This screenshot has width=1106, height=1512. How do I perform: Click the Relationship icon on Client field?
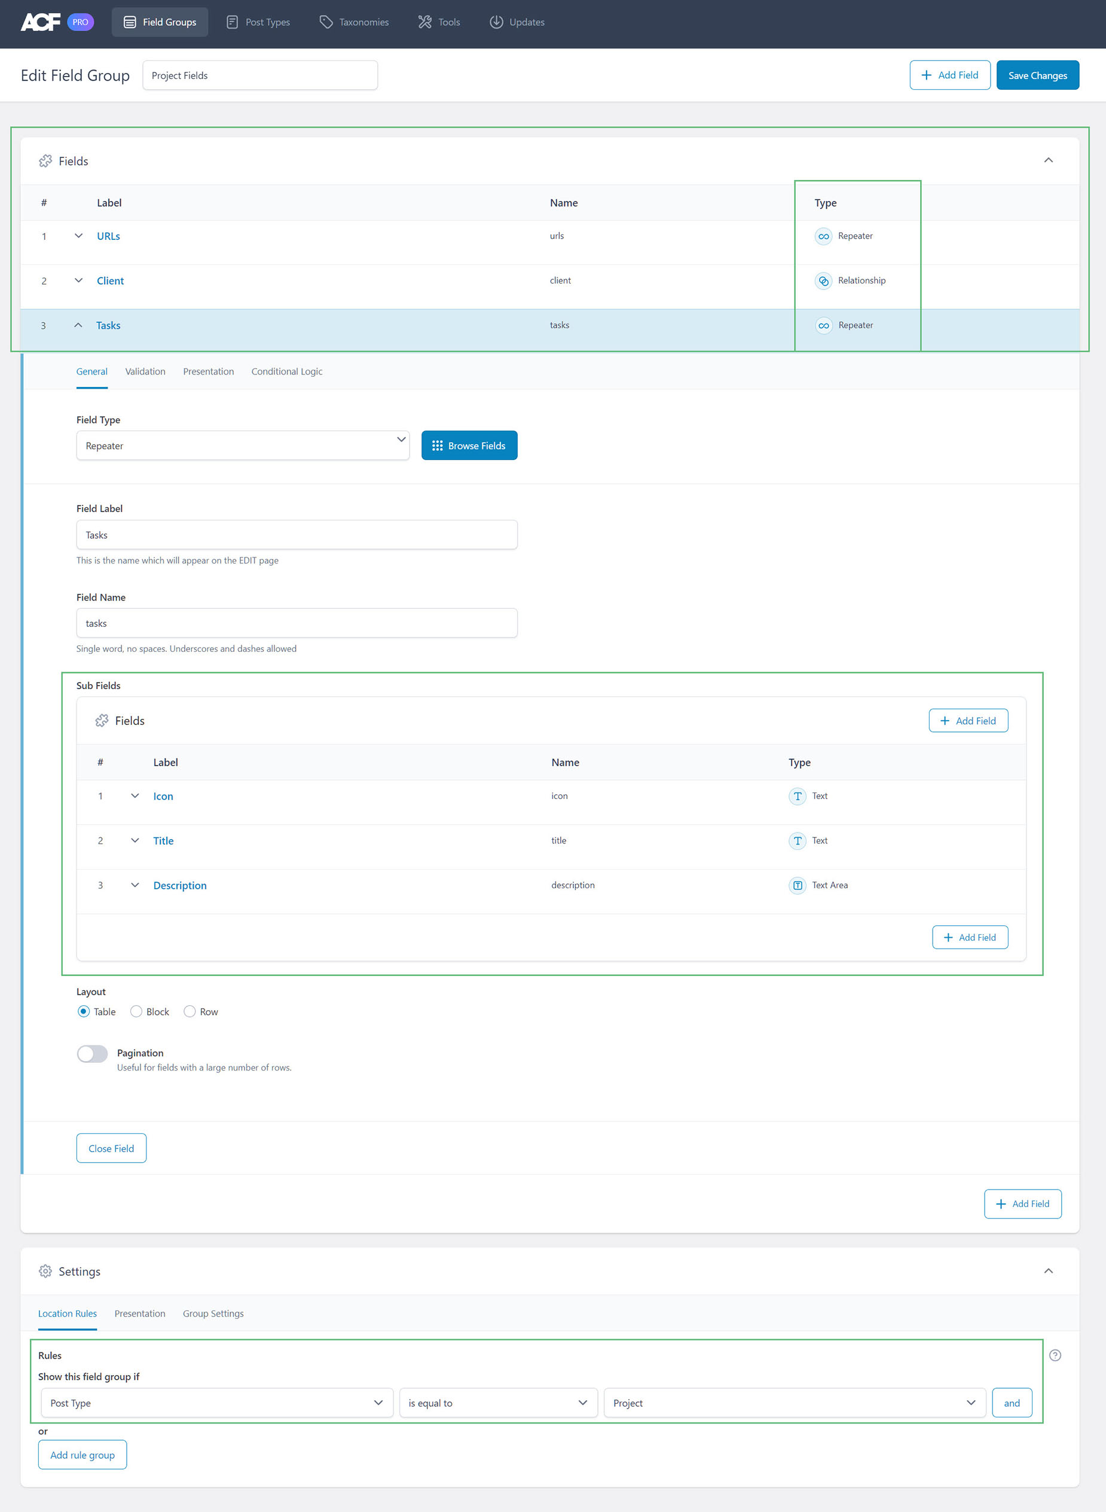coord(823,281)
